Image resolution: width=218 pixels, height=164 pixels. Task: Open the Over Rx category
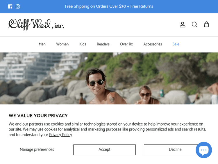[126, 44]
